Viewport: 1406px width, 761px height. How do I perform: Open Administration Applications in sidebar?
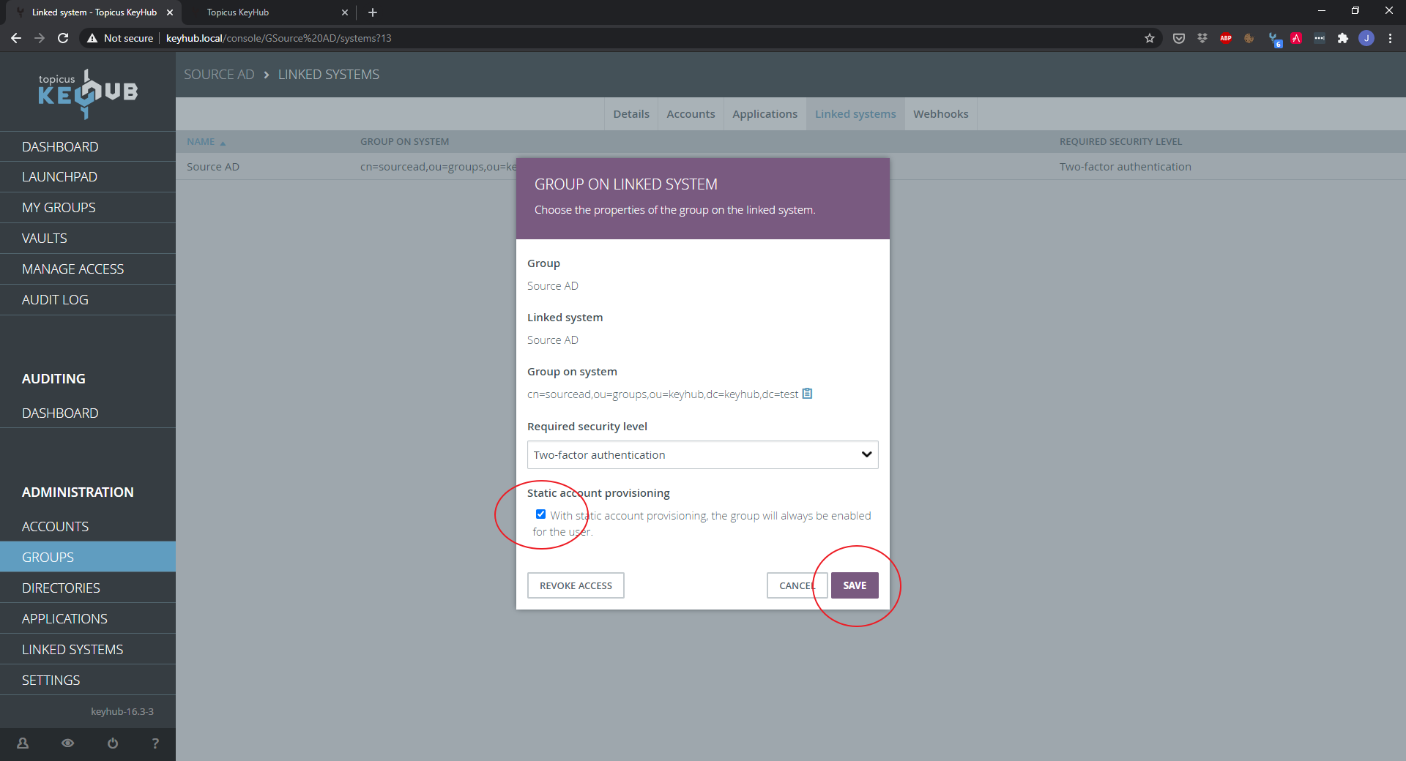(x=88, y=619)
